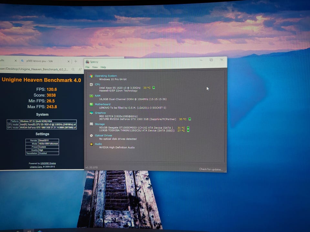Click the 'Windows 10 Pro 64-bit' text
This screenshot has height=232, width=310.
pos(113,79)
